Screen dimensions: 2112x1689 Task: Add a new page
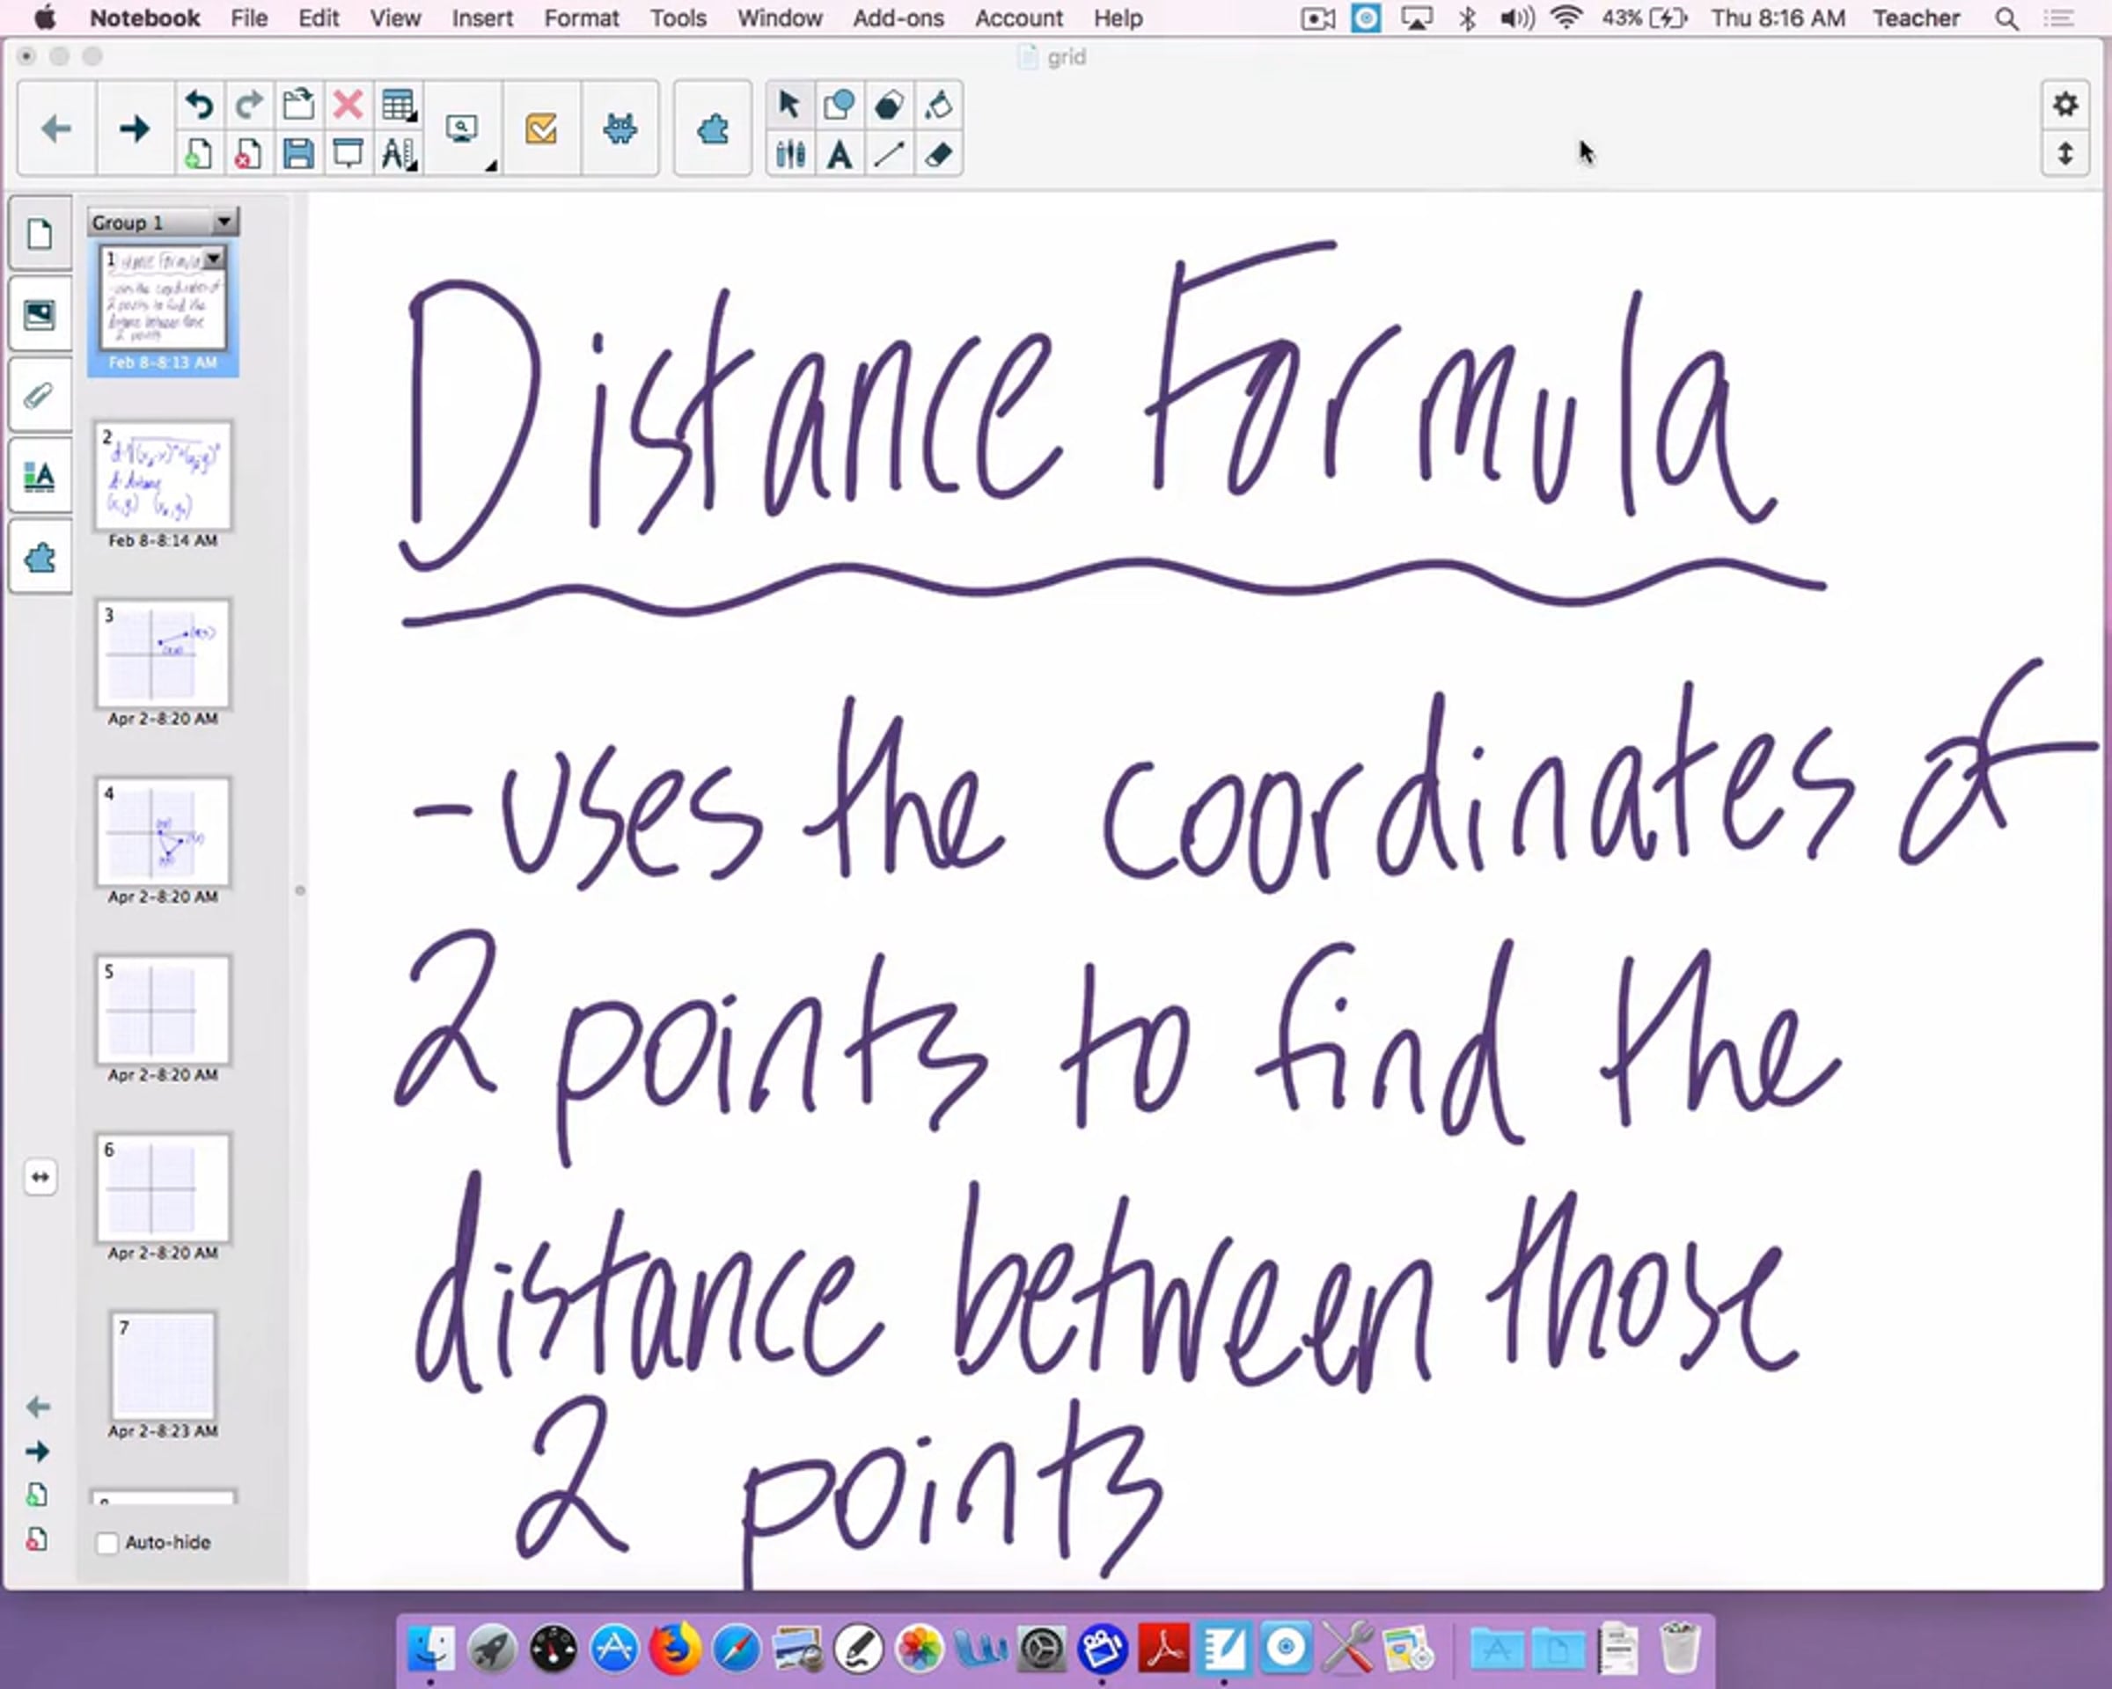[200, 155]
